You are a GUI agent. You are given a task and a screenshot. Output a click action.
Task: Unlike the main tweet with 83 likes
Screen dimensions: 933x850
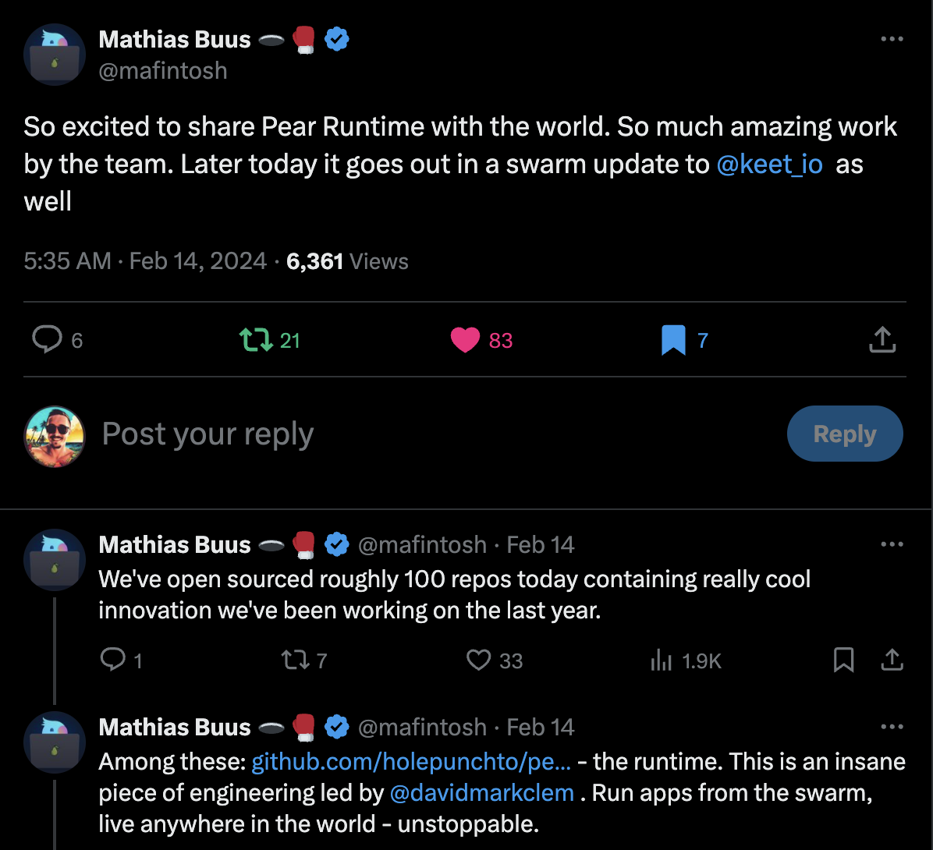466,340
